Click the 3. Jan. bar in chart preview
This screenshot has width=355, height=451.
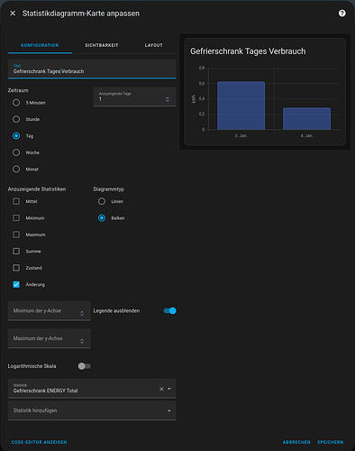click(x=241, y=106)
